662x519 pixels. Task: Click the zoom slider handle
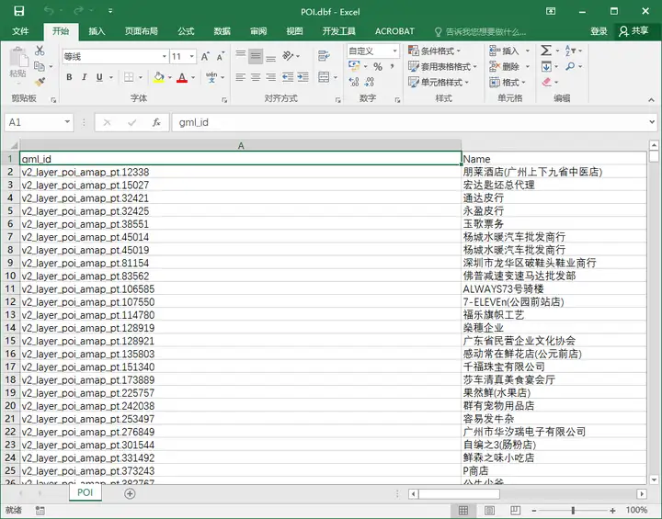point(573,511)
